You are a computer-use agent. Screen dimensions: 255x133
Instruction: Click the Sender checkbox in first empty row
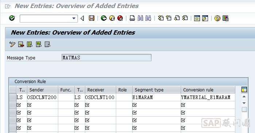(x=29, y=105)
